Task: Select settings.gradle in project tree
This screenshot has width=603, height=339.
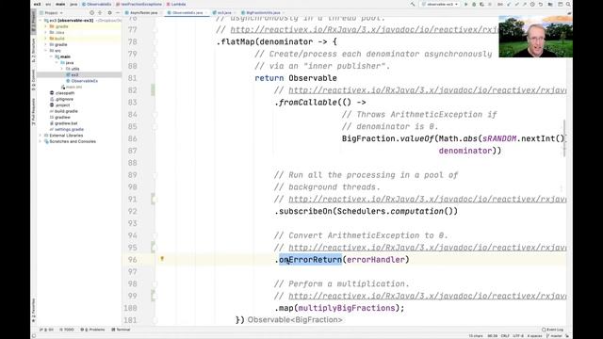Action: [66, 130]
